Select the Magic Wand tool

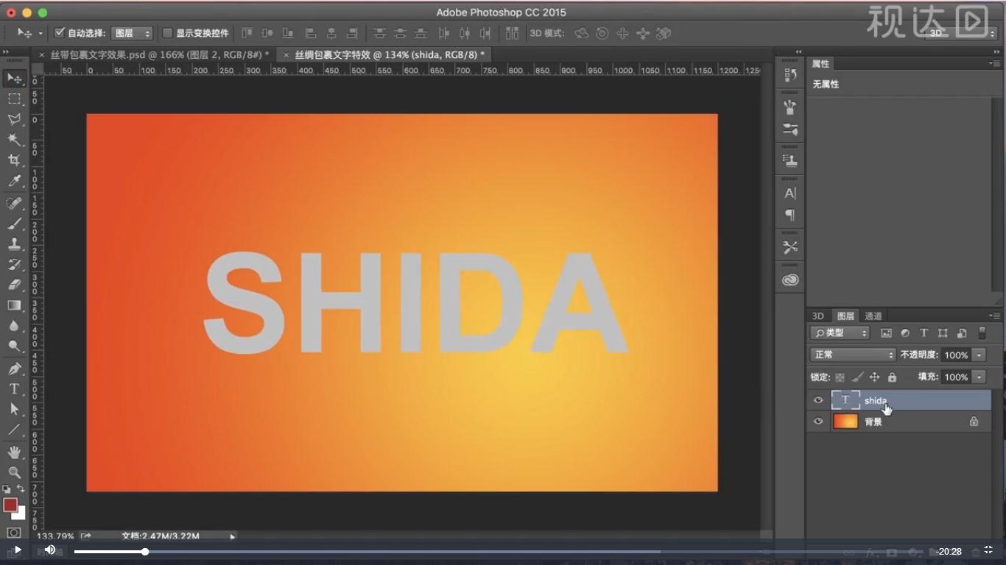[x=14, y=140]
